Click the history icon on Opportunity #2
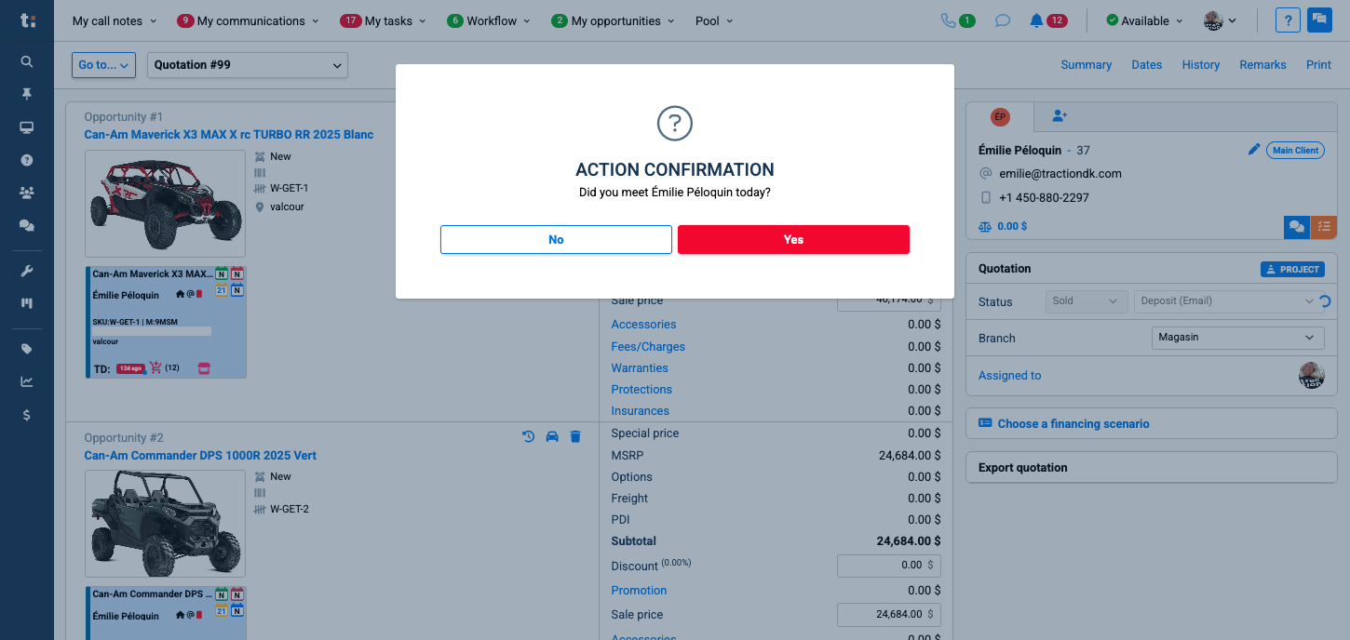1350x640 pixels. point(528,436)
